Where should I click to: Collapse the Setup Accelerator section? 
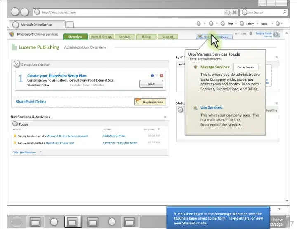pos(16,64)
